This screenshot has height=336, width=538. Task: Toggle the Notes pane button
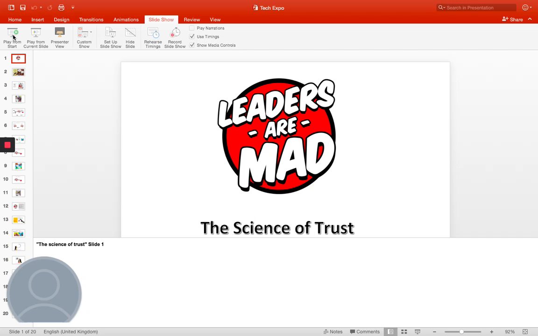tap(333, 331)
